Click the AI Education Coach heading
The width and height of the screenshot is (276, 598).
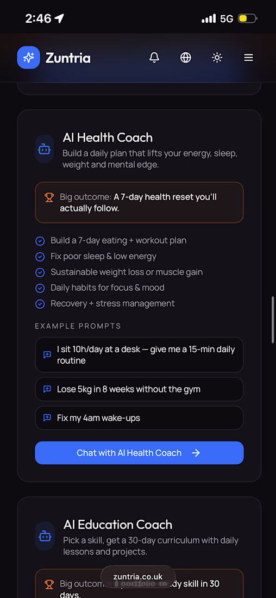pos(118,525)
